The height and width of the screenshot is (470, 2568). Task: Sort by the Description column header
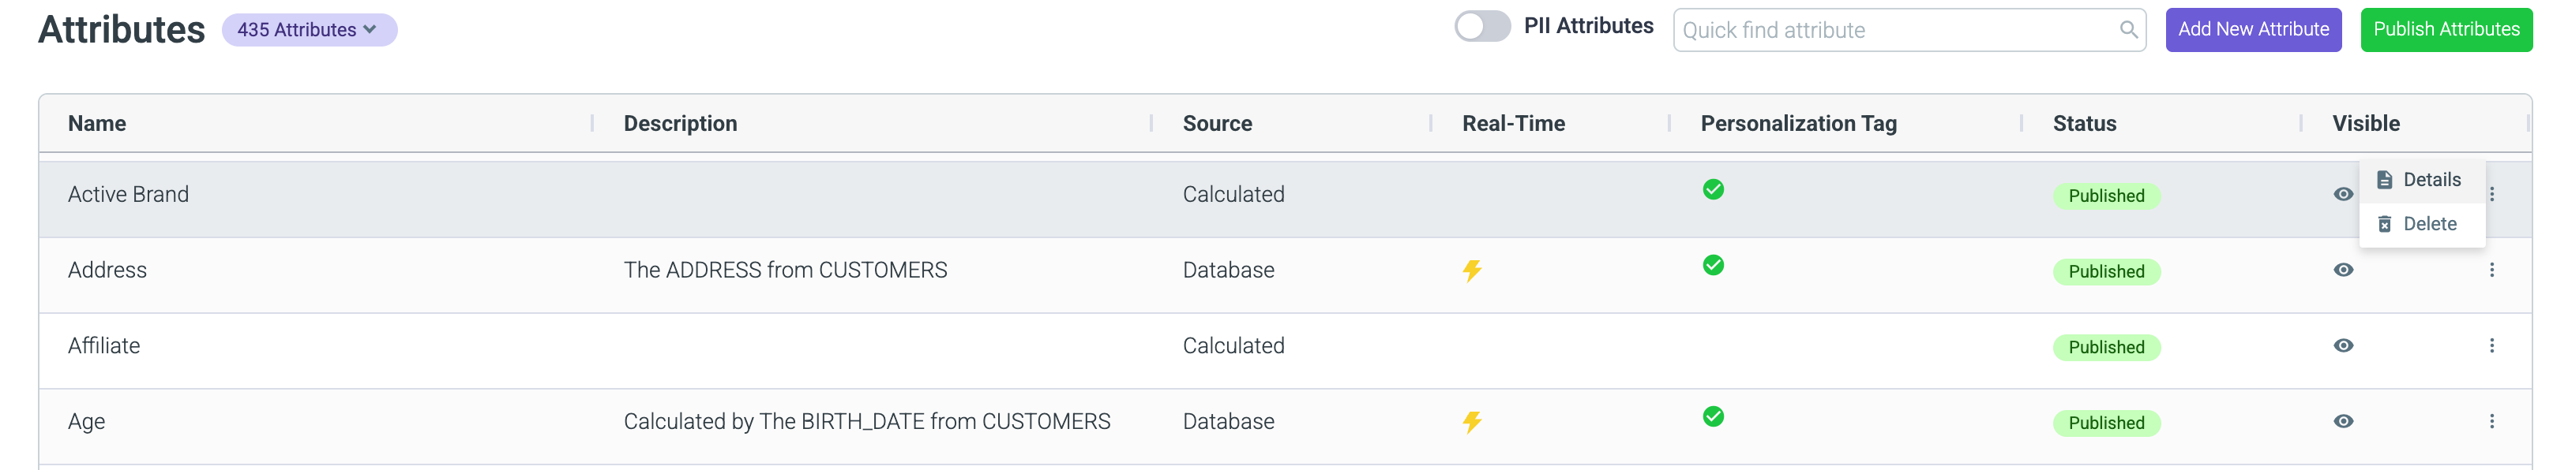coord(680,124)
